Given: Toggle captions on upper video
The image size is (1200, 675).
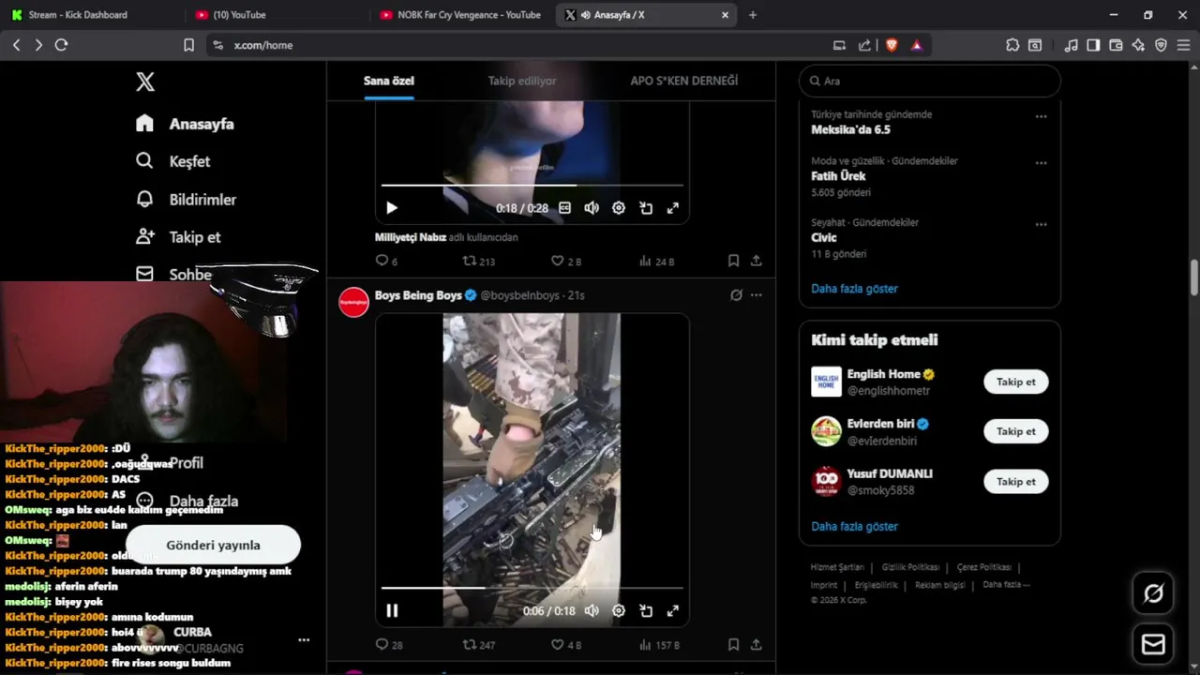Looking at the screenshot, I should 564,208.
